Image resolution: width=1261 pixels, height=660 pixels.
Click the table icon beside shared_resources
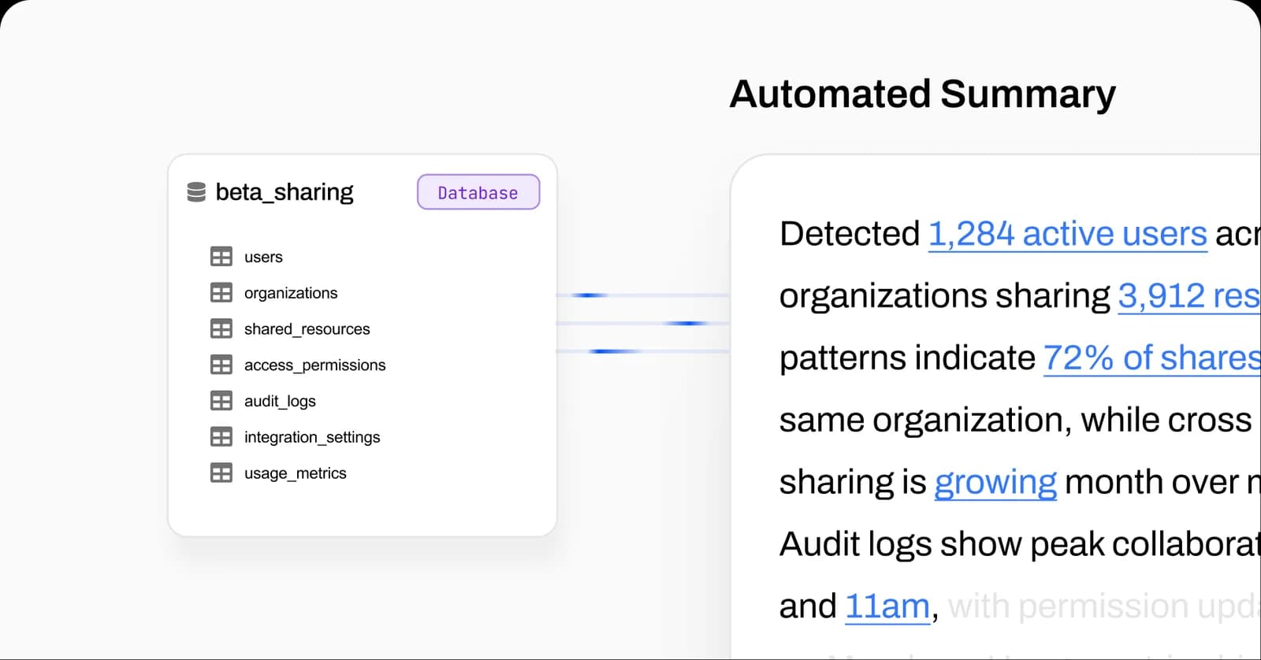point(221,329)
